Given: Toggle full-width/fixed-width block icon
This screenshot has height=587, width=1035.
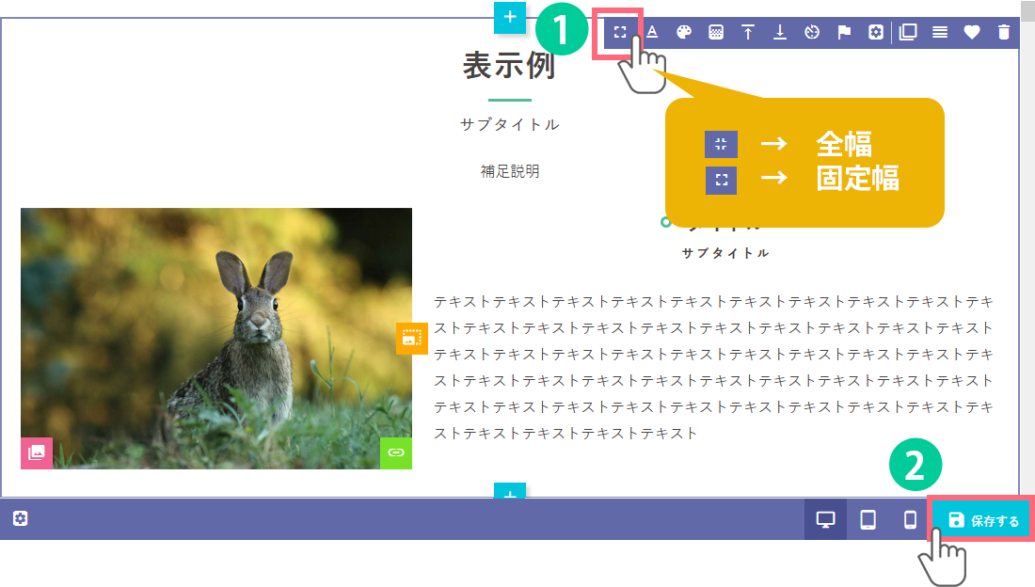Looking at the screenshot, I should click(619, 32).
